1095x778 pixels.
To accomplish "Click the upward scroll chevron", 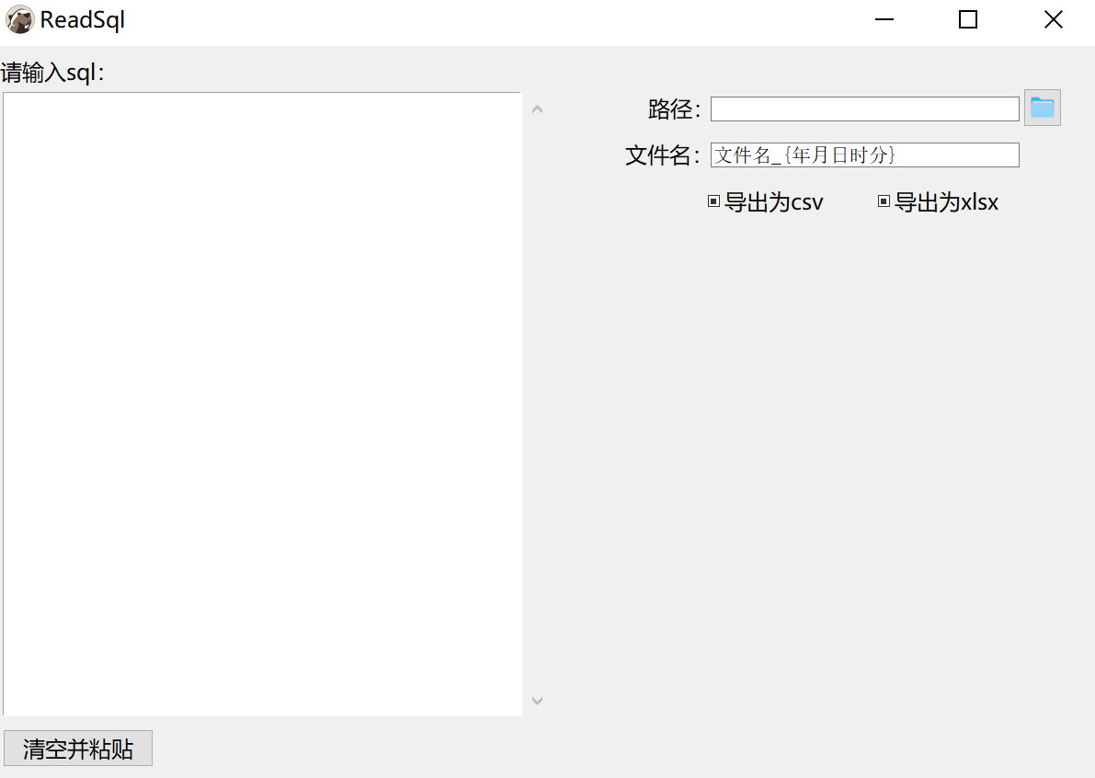I will click(x=537, y=109).
